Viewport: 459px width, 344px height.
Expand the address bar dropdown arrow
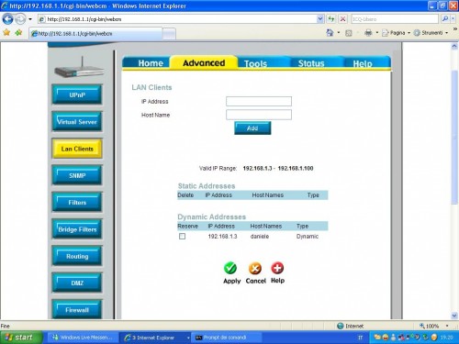320,19
